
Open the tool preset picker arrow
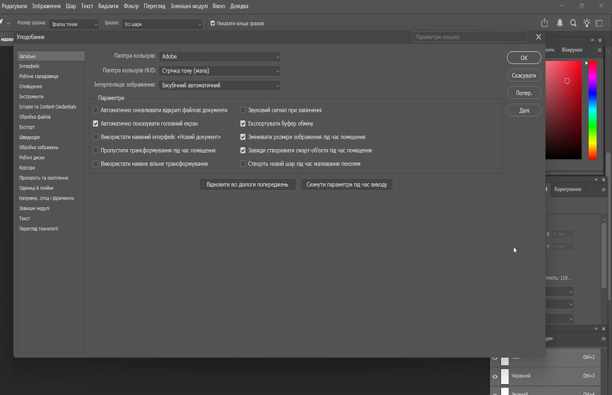tap(8, 23)
